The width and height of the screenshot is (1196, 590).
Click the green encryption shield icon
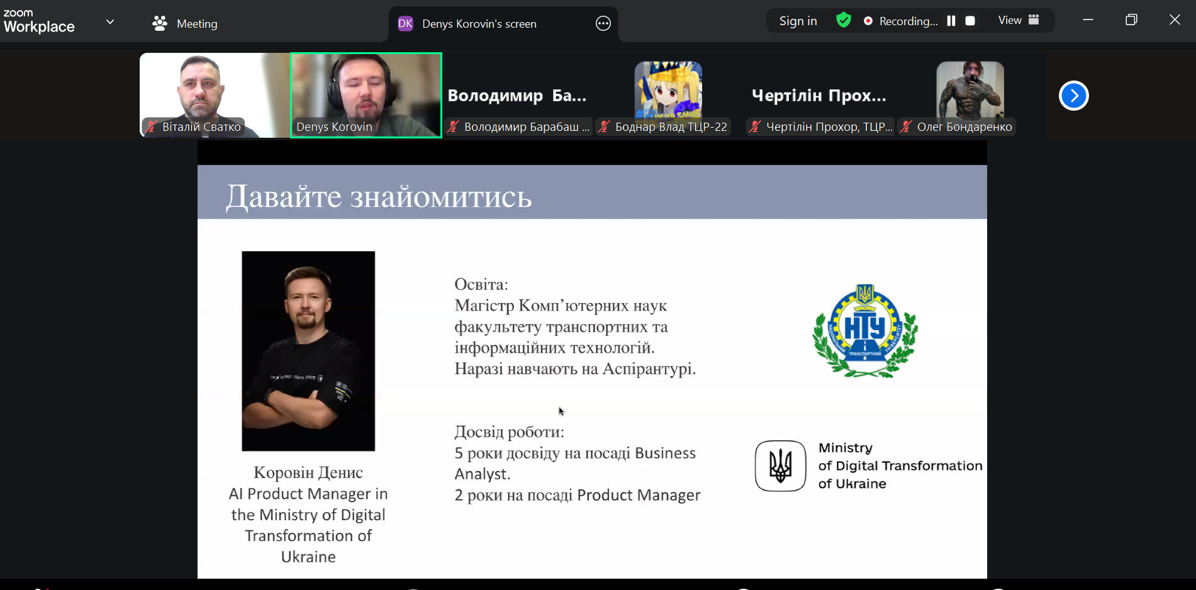[844, 21]
